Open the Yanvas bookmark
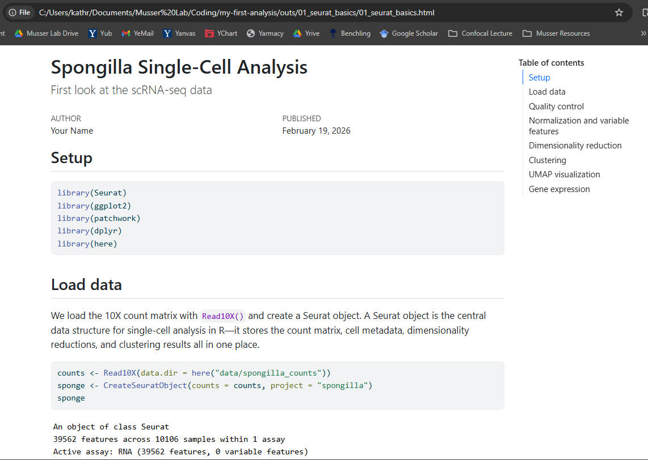Image resolution: width=648 pixels, height=460 pixels. click(x=179, y=33)
